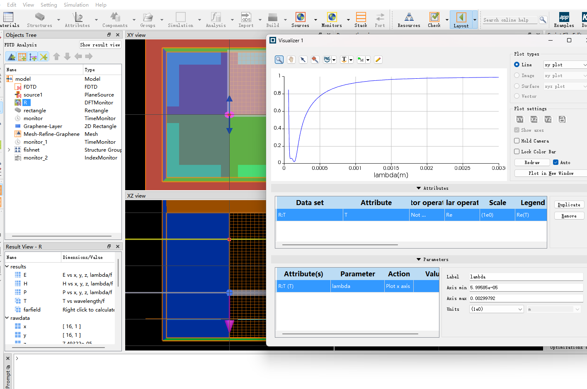Click the Search online help field
The width and height of the screenshot is (587, 389).
pyautogui.click(x=510, y=19)
